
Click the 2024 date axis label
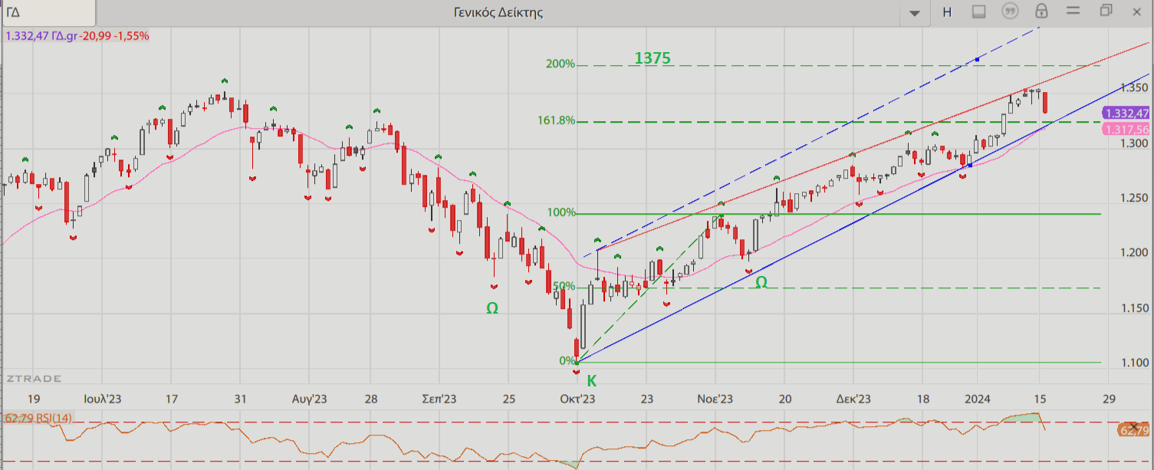[x=976, y=399]
